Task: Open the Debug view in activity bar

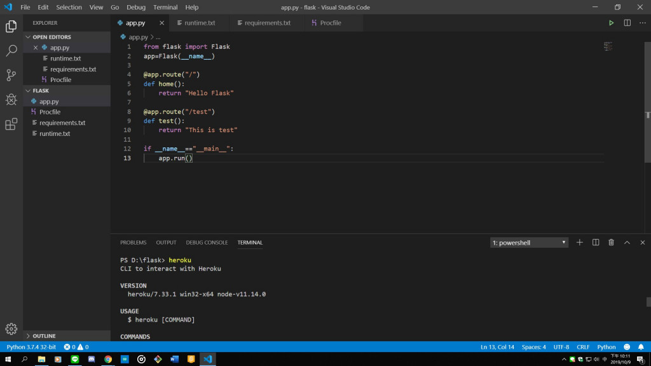Action: coord(11,100)
